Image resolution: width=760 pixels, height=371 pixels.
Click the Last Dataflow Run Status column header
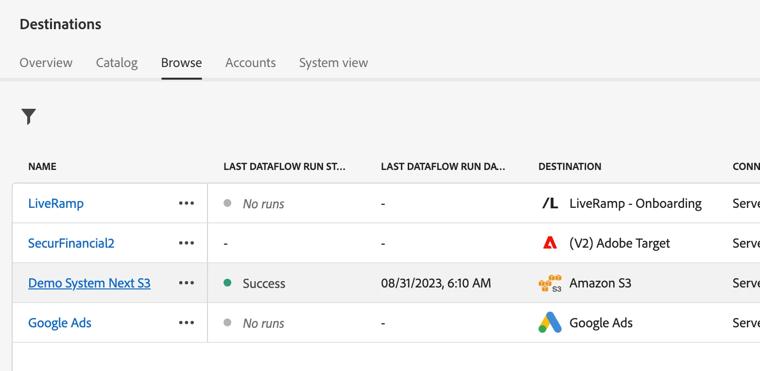(285, 167)
